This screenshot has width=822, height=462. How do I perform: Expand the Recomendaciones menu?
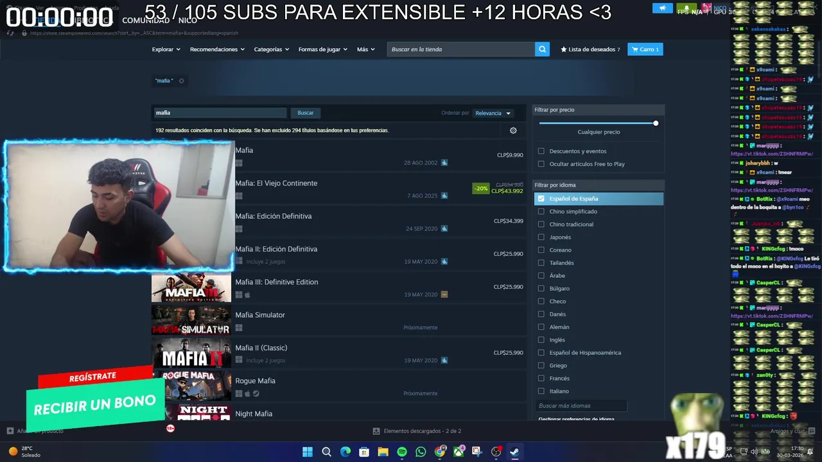[217, 49]
